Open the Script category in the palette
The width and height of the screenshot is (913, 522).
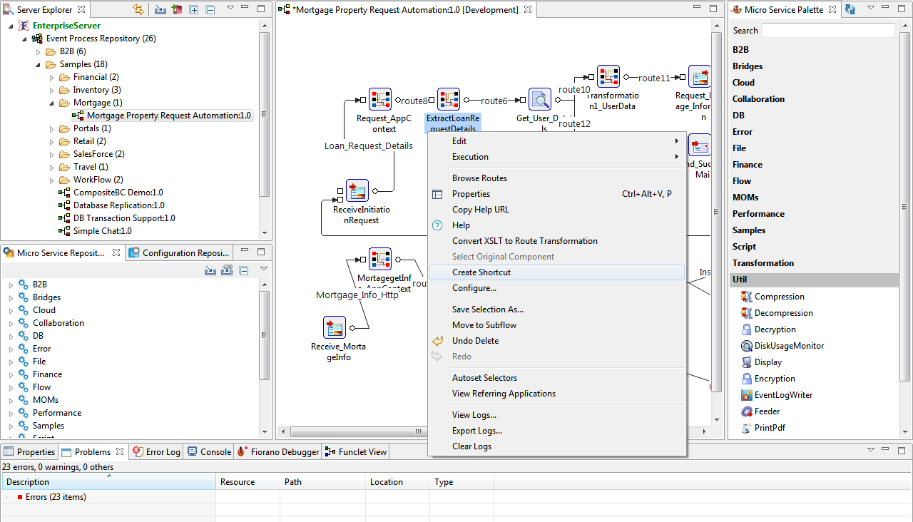814,247
